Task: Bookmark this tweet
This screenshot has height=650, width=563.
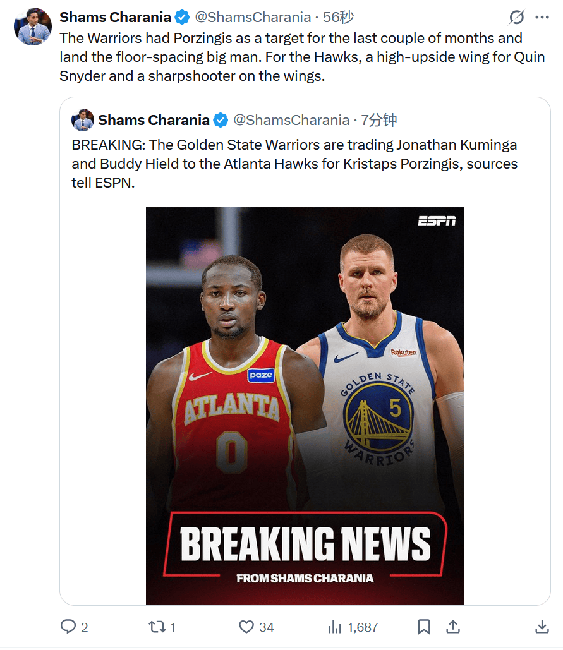Action: tap(424, 627)
